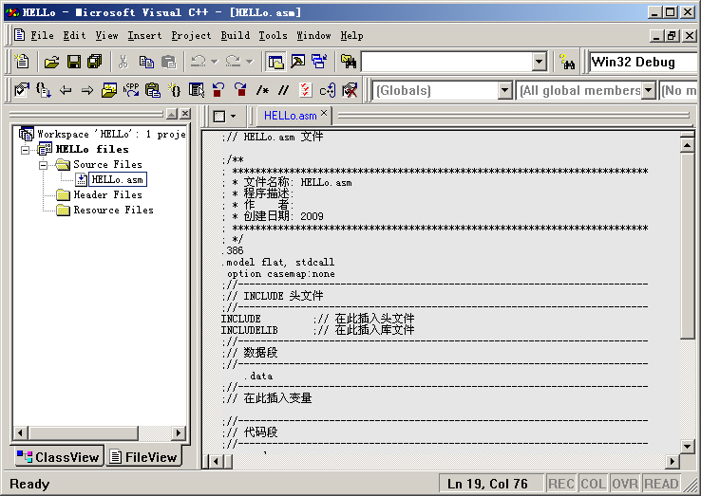The width and height of the screenshot is (701, 496).
Task: Open the Find combo box dropdown arrow
Action: point(540,62)
